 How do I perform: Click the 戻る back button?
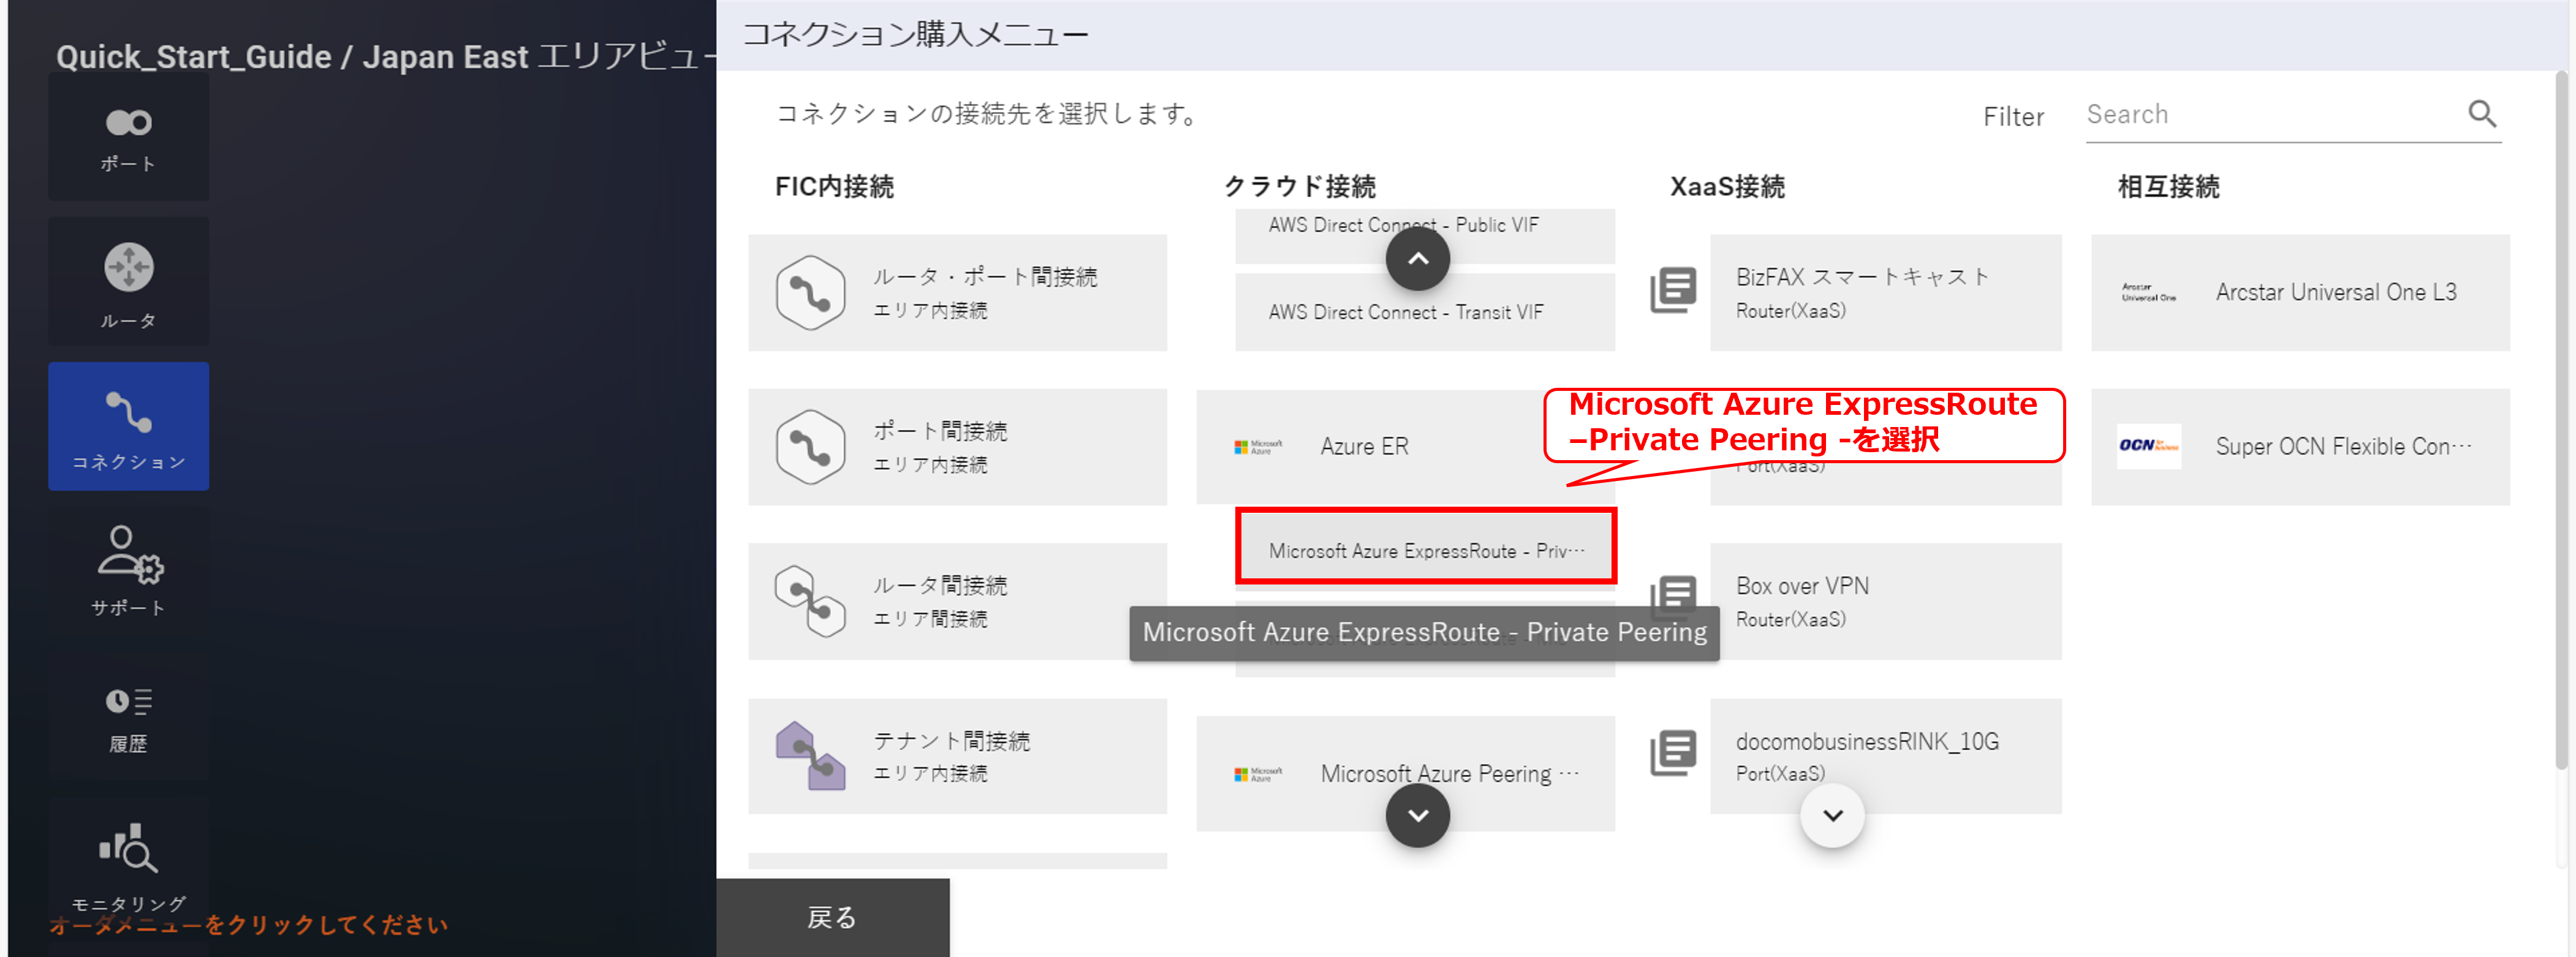[x=832, y=918]
